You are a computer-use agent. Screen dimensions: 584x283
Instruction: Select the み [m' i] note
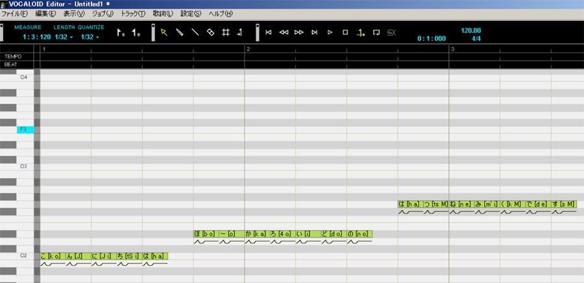tap(487, 204)
